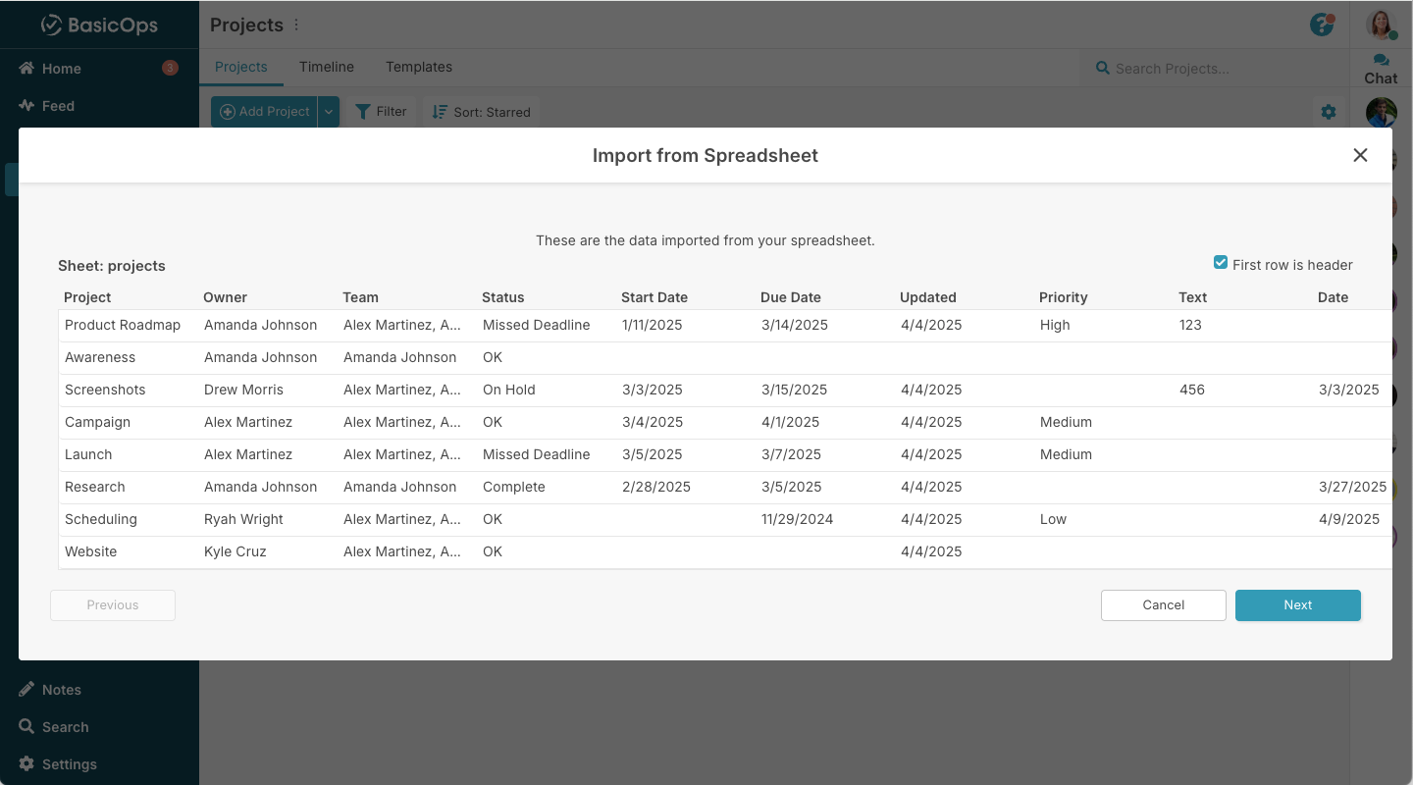Viewport: 1413px width, 785px height.
Task: Click the BasicOps logo
Action: point(99,25)
